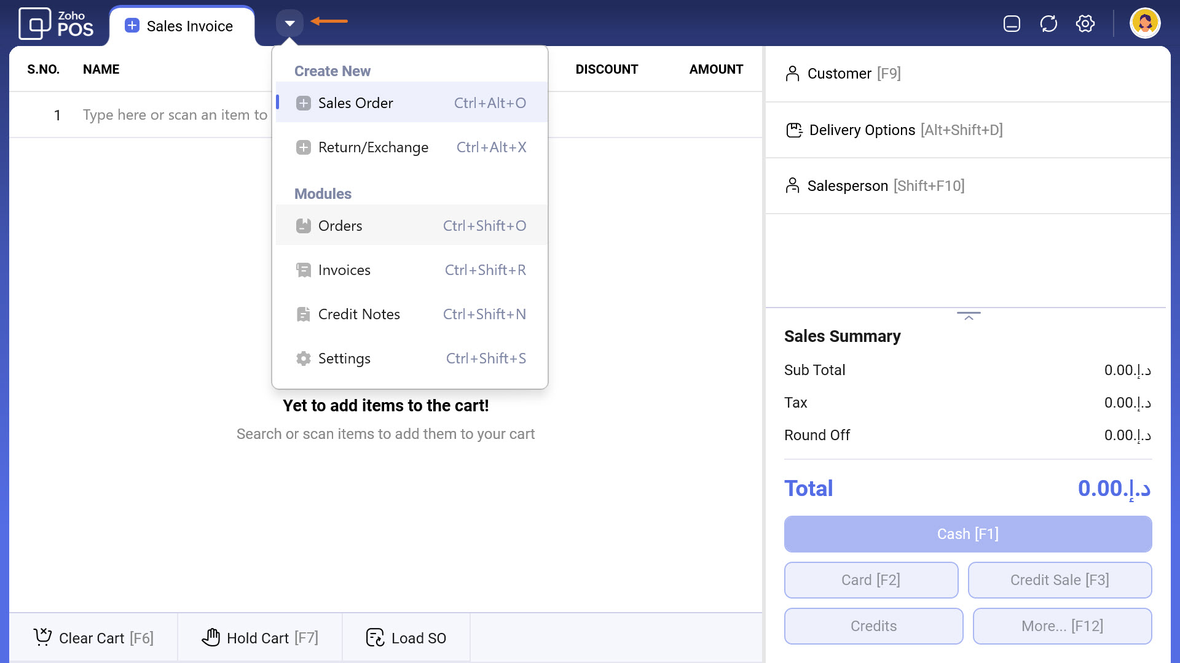The height and width of the screenshot is (663, 1180).
Task: Collapse the dropdown arrow beside Sales Invoice tab
Action: (289, 23)
